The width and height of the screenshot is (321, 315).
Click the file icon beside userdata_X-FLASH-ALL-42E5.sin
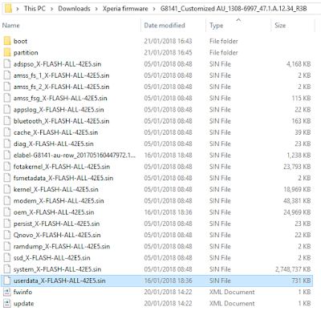[7, 281]
